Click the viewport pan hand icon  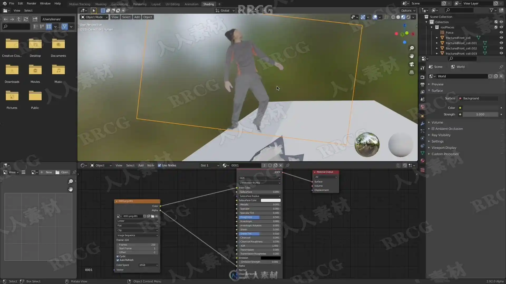[x=412, y=56]
